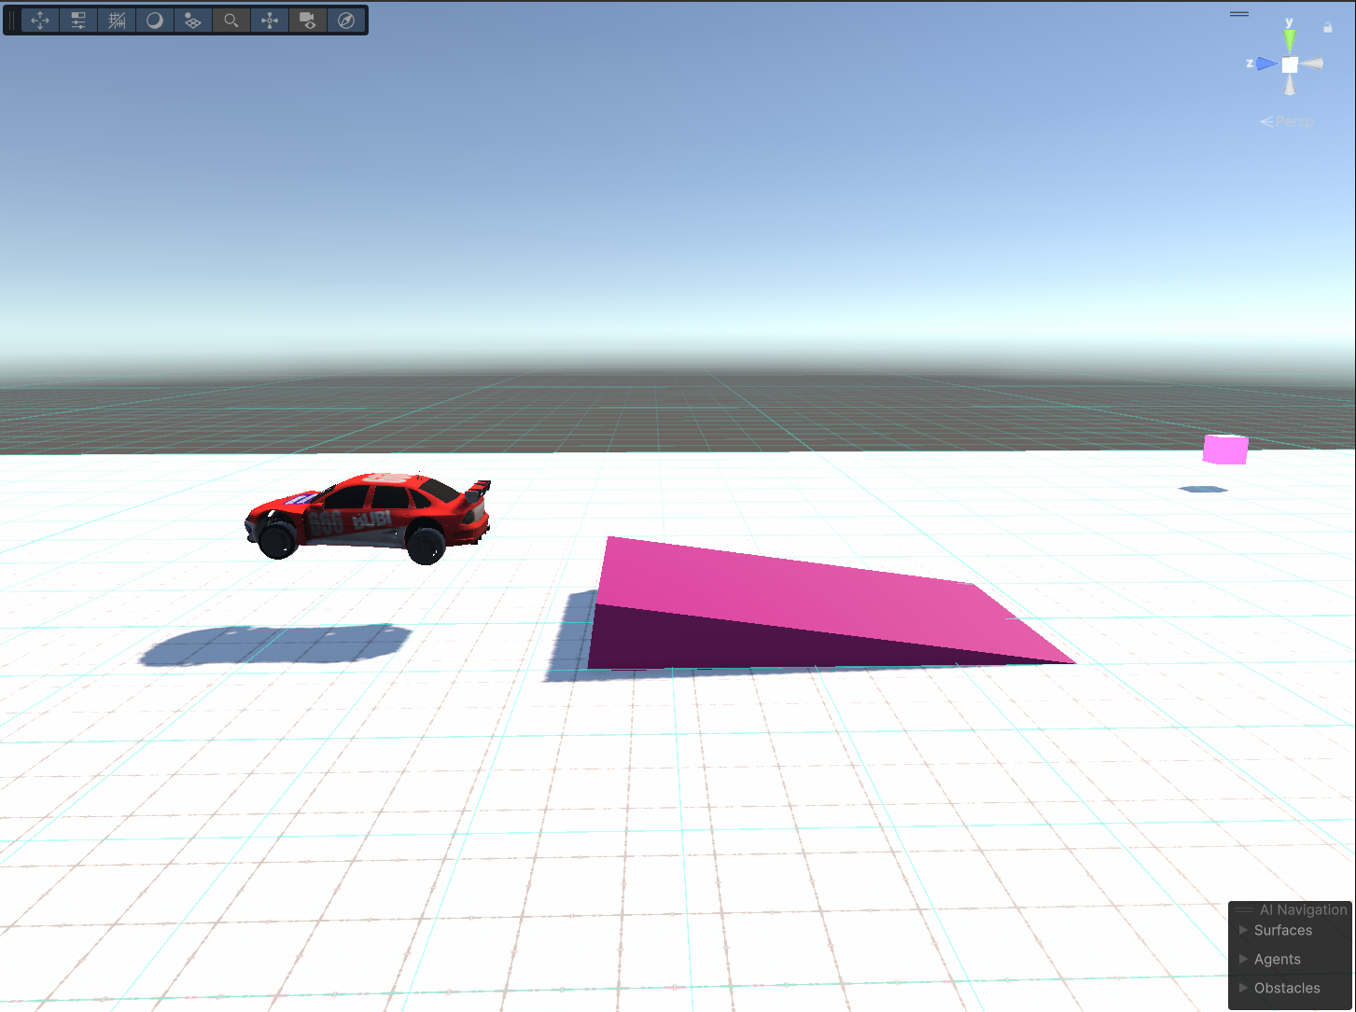The width and height of the screenshot is (1356, 1012).
Task: Toggle the Cameras overlay icon
Action: 307,21
